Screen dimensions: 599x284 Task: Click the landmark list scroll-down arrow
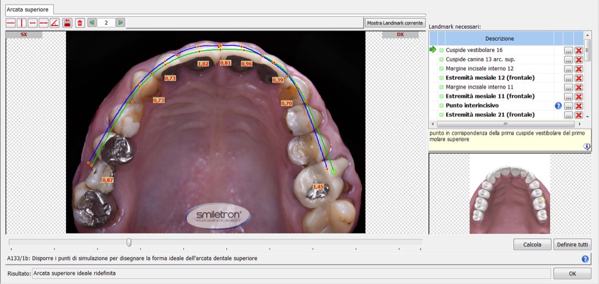[588, 117]
